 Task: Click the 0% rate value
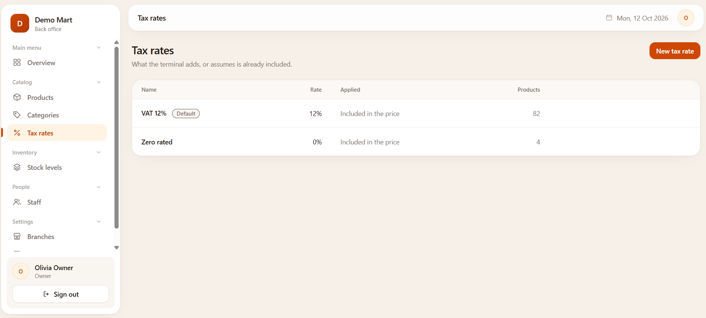click(317, 142)
